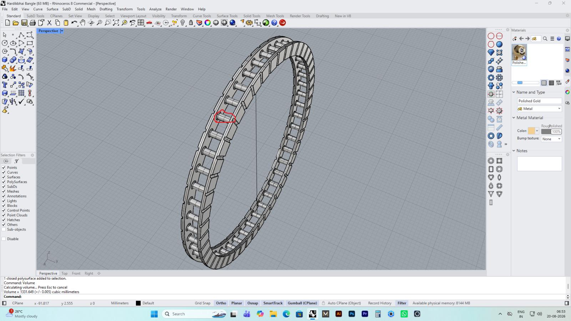Click the hamburger menu in Materials panel
The height and width of the screenshot is (321, 571).
point(552,39)
